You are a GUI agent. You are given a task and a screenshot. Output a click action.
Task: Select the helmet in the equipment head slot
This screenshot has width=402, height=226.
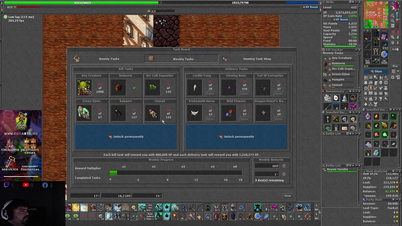(376, 34)
